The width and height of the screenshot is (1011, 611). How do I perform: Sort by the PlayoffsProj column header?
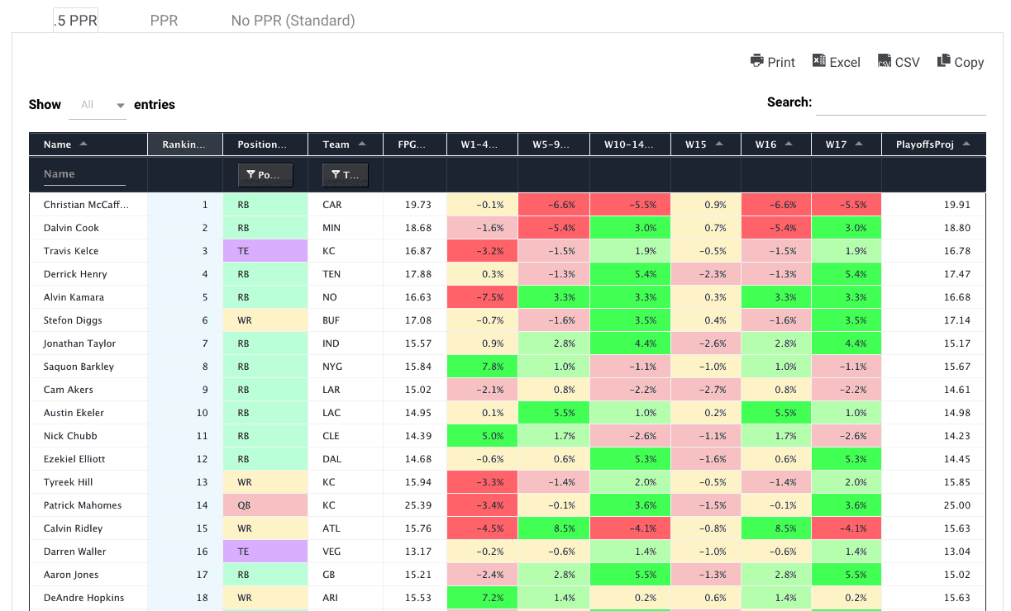934,144
